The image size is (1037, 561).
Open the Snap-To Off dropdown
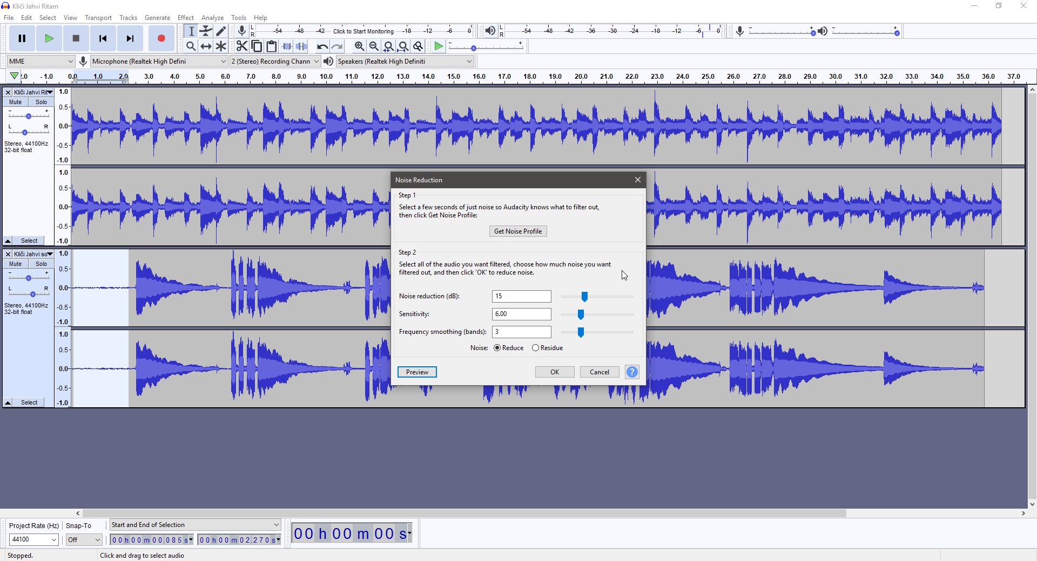[x=84, y=539]
